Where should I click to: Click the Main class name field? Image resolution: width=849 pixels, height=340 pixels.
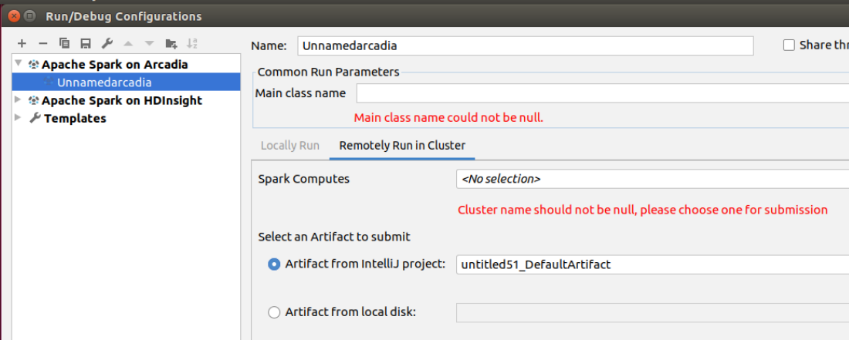click(603, 93)
